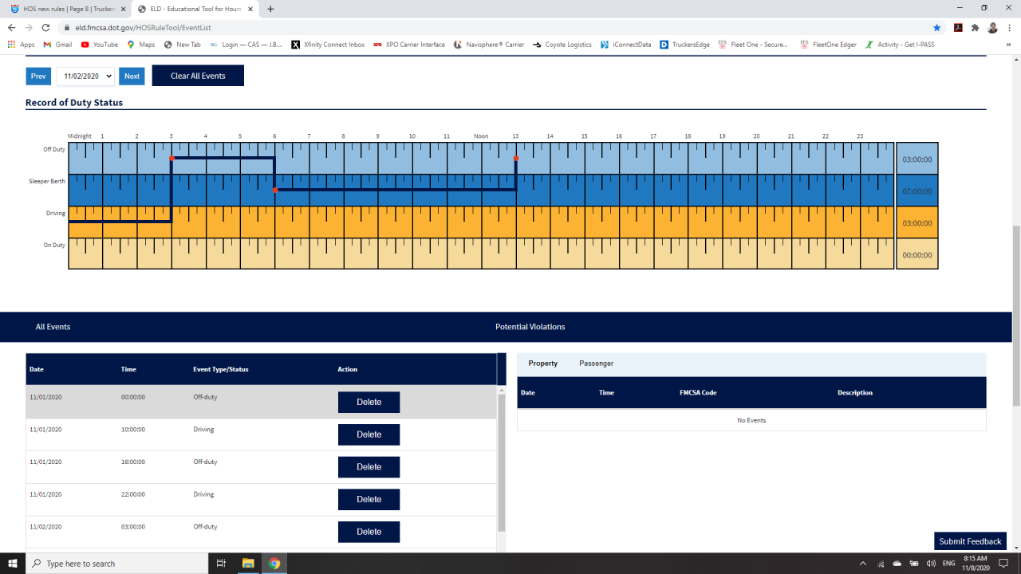Screen dimensions: 1021x574
Task: Click the red marker at hour 13 on graph
Action: click(516, 159)
